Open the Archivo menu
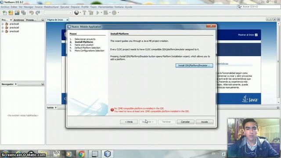The height and width of the screenshot is (158, 281). [x=5, y=7]
